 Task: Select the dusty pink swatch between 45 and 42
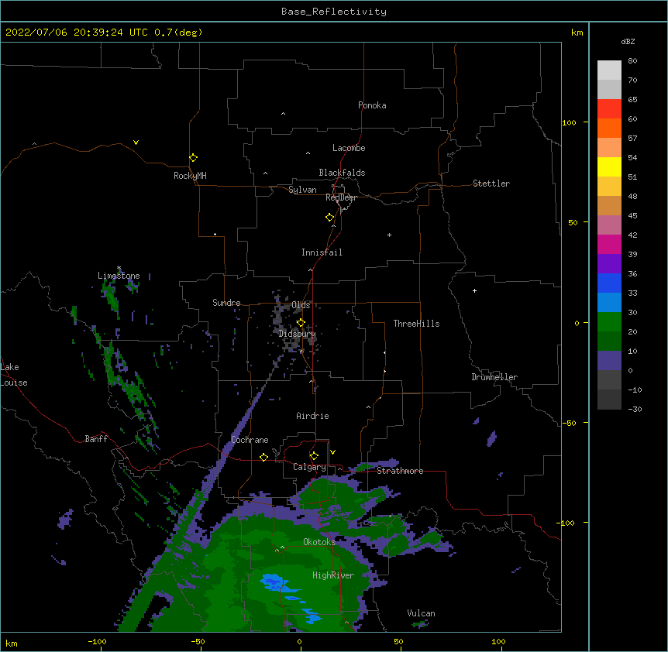[x=609, y=225]
